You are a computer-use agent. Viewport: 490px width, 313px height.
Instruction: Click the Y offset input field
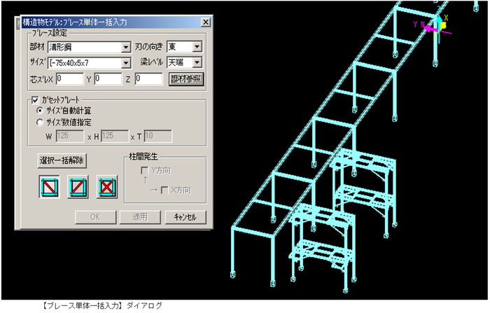(108, 79)
